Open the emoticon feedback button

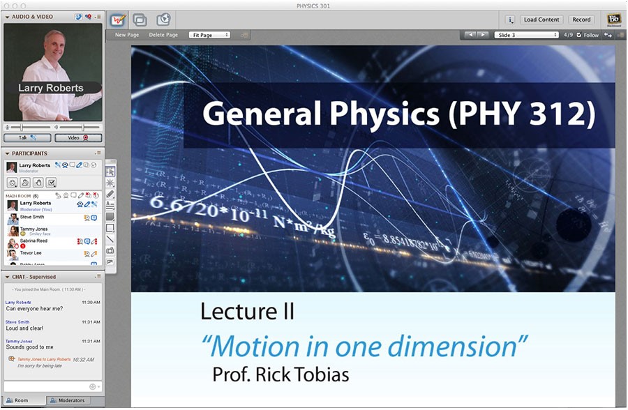click(x=12, y=182)
